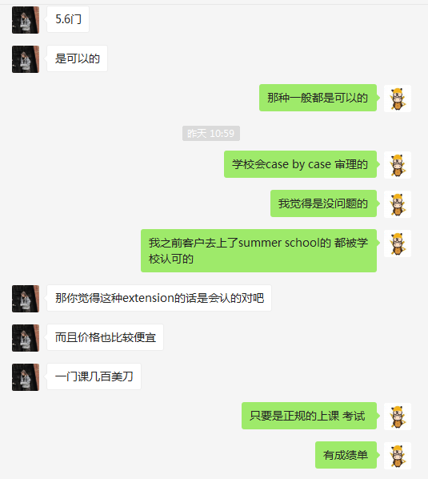Select the '学校会case by case 审理的' message
428x479 pixels.
(x=300, y=164)
